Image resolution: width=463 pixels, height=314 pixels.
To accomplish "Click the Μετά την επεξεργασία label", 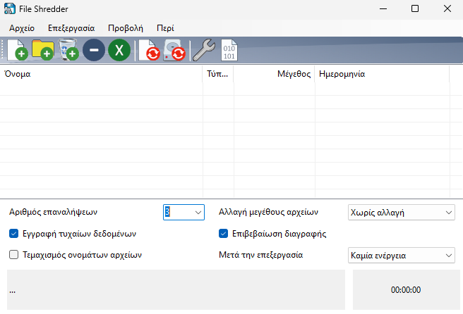I will (260, 255).
